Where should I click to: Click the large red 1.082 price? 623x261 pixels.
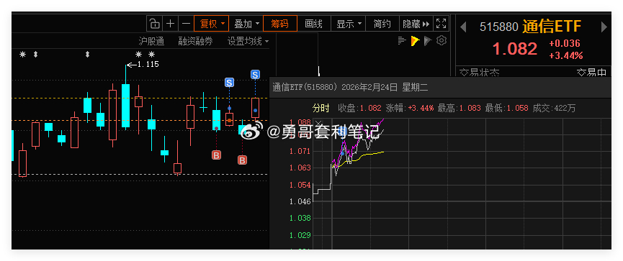515,49
